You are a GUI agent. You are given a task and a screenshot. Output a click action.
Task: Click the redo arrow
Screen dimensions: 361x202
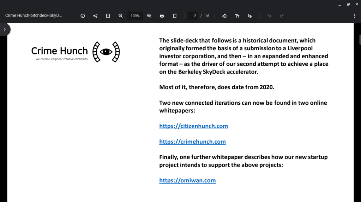coord(282,16)
